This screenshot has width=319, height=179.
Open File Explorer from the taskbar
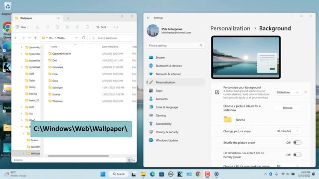(143, 174)
